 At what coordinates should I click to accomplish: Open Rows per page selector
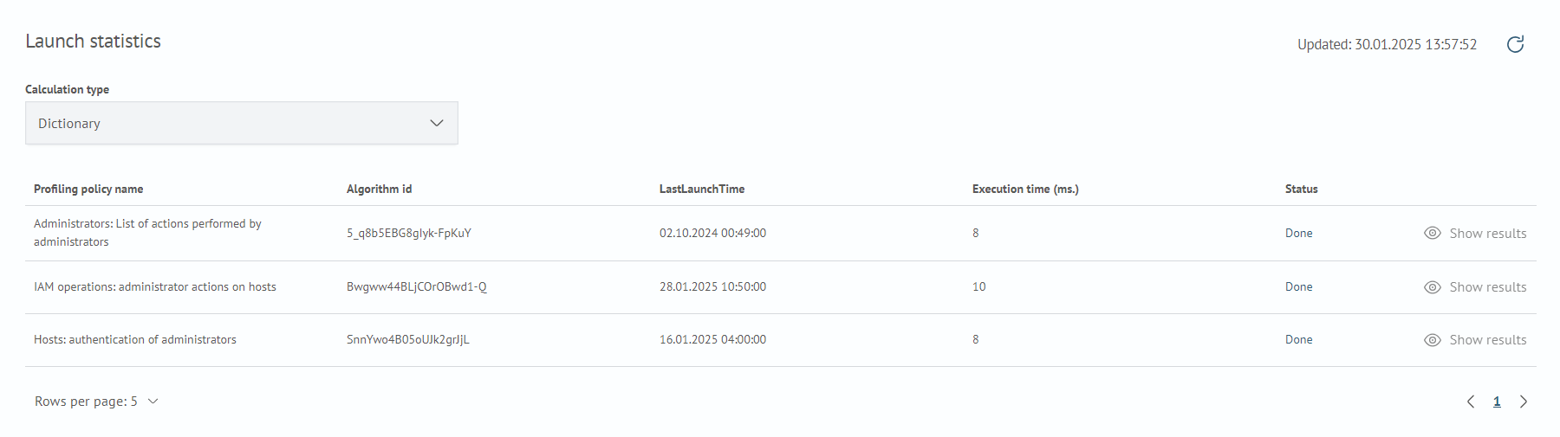coord(96,402)
